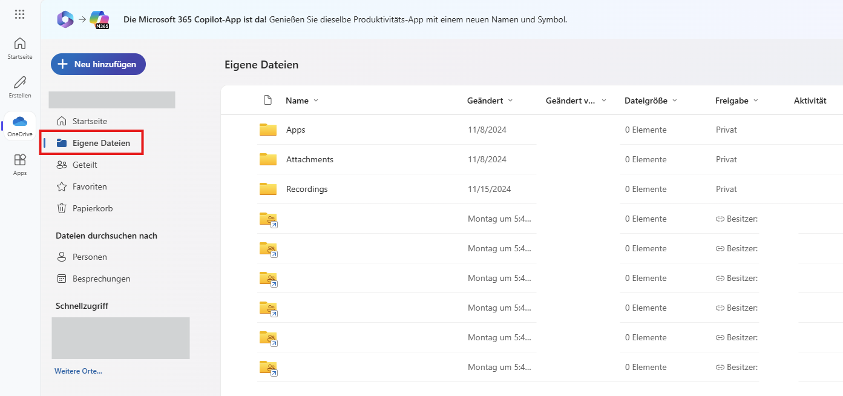The height and width of the screenshot is (396, 843).
Task: Open the Apps folder icon
Action: (268, 130)
